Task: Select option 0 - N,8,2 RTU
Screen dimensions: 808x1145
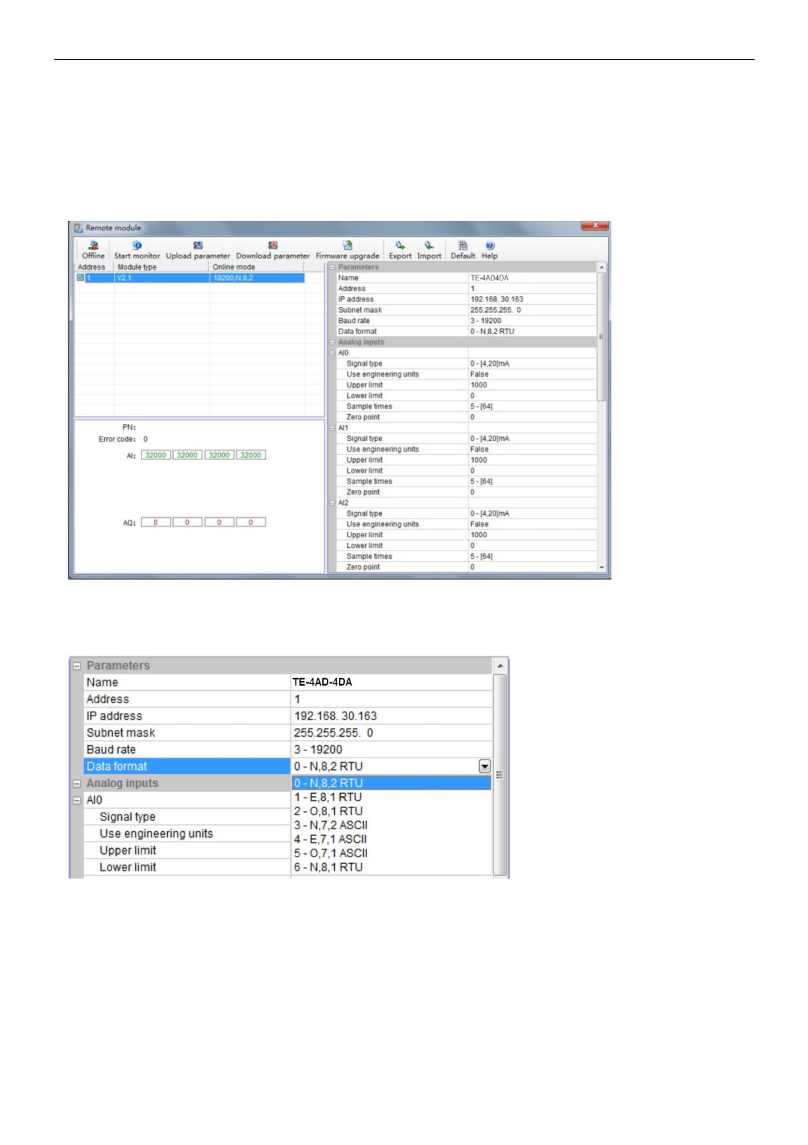Action: pyautogui.click(x=391, y=783)
